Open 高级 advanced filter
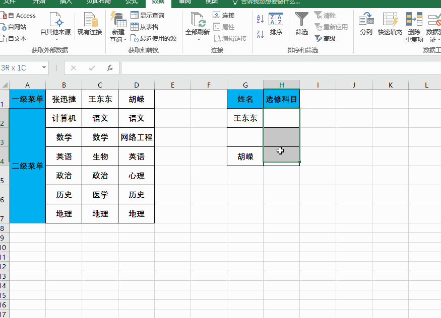This screenshot has height=318, width=441. tap(325, 38)
